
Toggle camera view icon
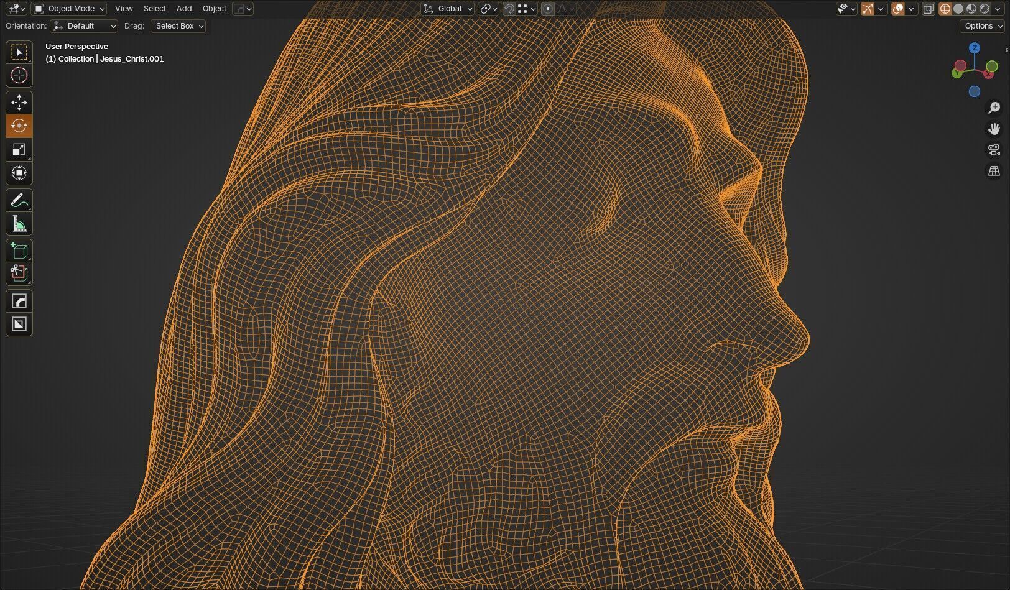coord(994,150)
